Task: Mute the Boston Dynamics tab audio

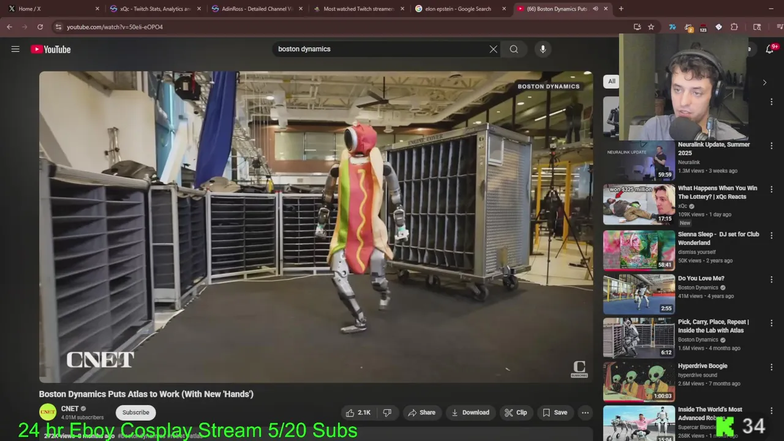Action: (595, 9)
